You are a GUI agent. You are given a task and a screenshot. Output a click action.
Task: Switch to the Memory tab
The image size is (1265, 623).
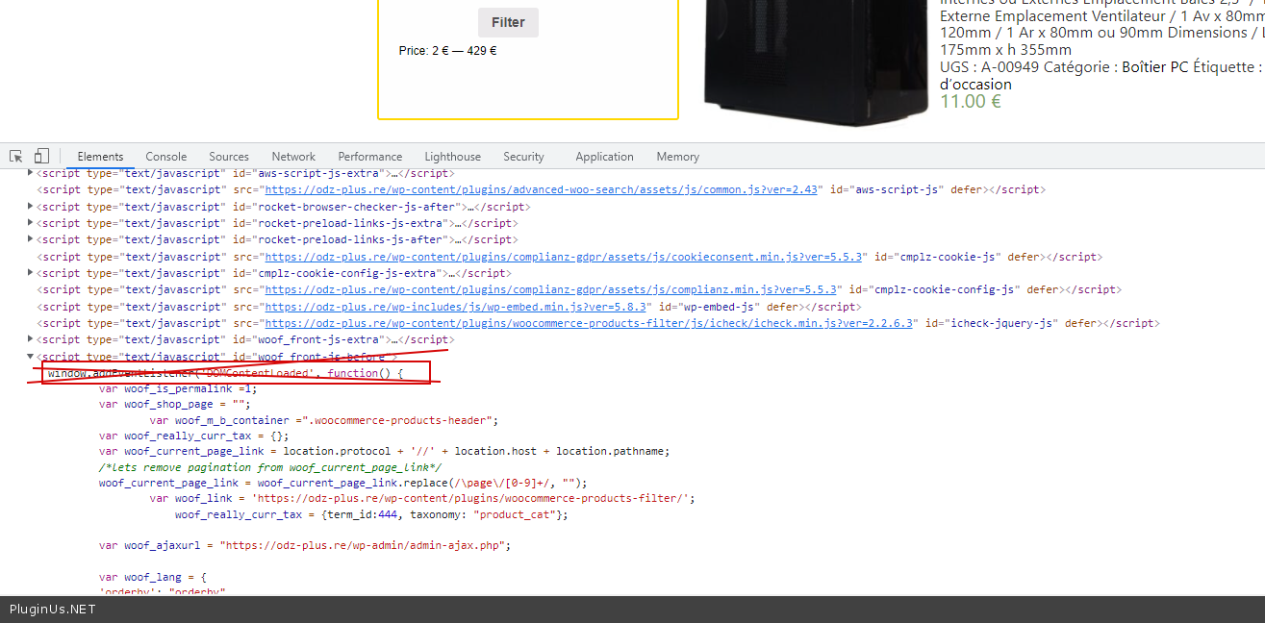pos(677,157)
